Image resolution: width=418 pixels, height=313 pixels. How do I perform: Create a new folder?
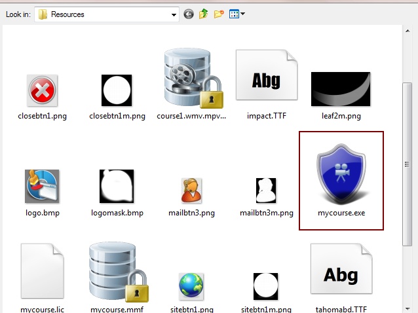click(219, 14)
